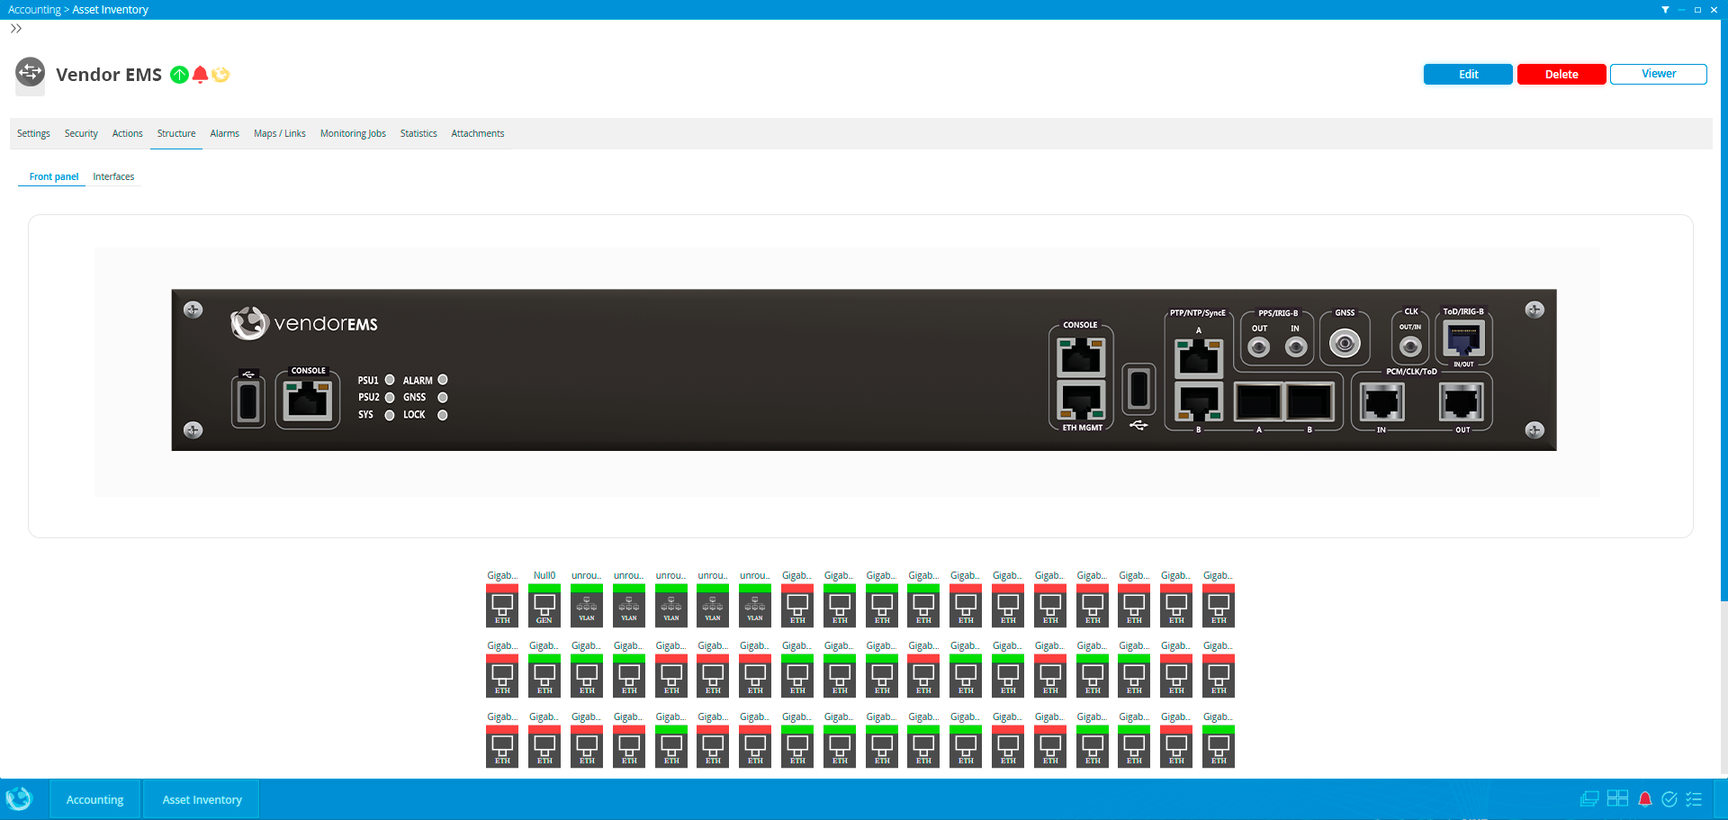The image size is (1728, 820).
Task: Open the Security tab
Action: (x=81, y=133)
